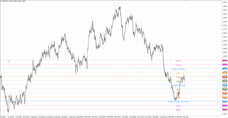228x118 pixels.
Task: Select the H4[-2/8] level label
Action: click(178, 110)
